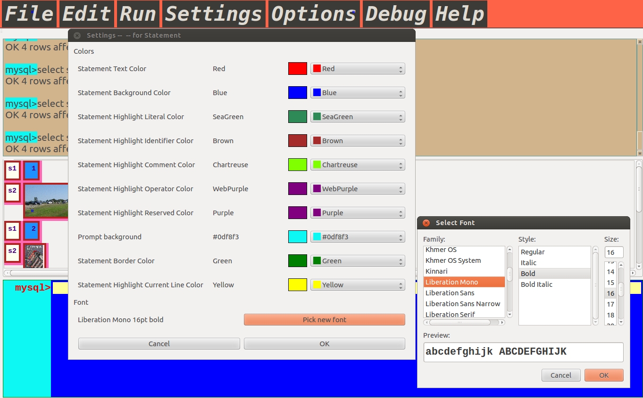Open Statement Text Color Red dropdown
Image resolution: width=643 pixels, height=398 pixels.
[358, 69]
